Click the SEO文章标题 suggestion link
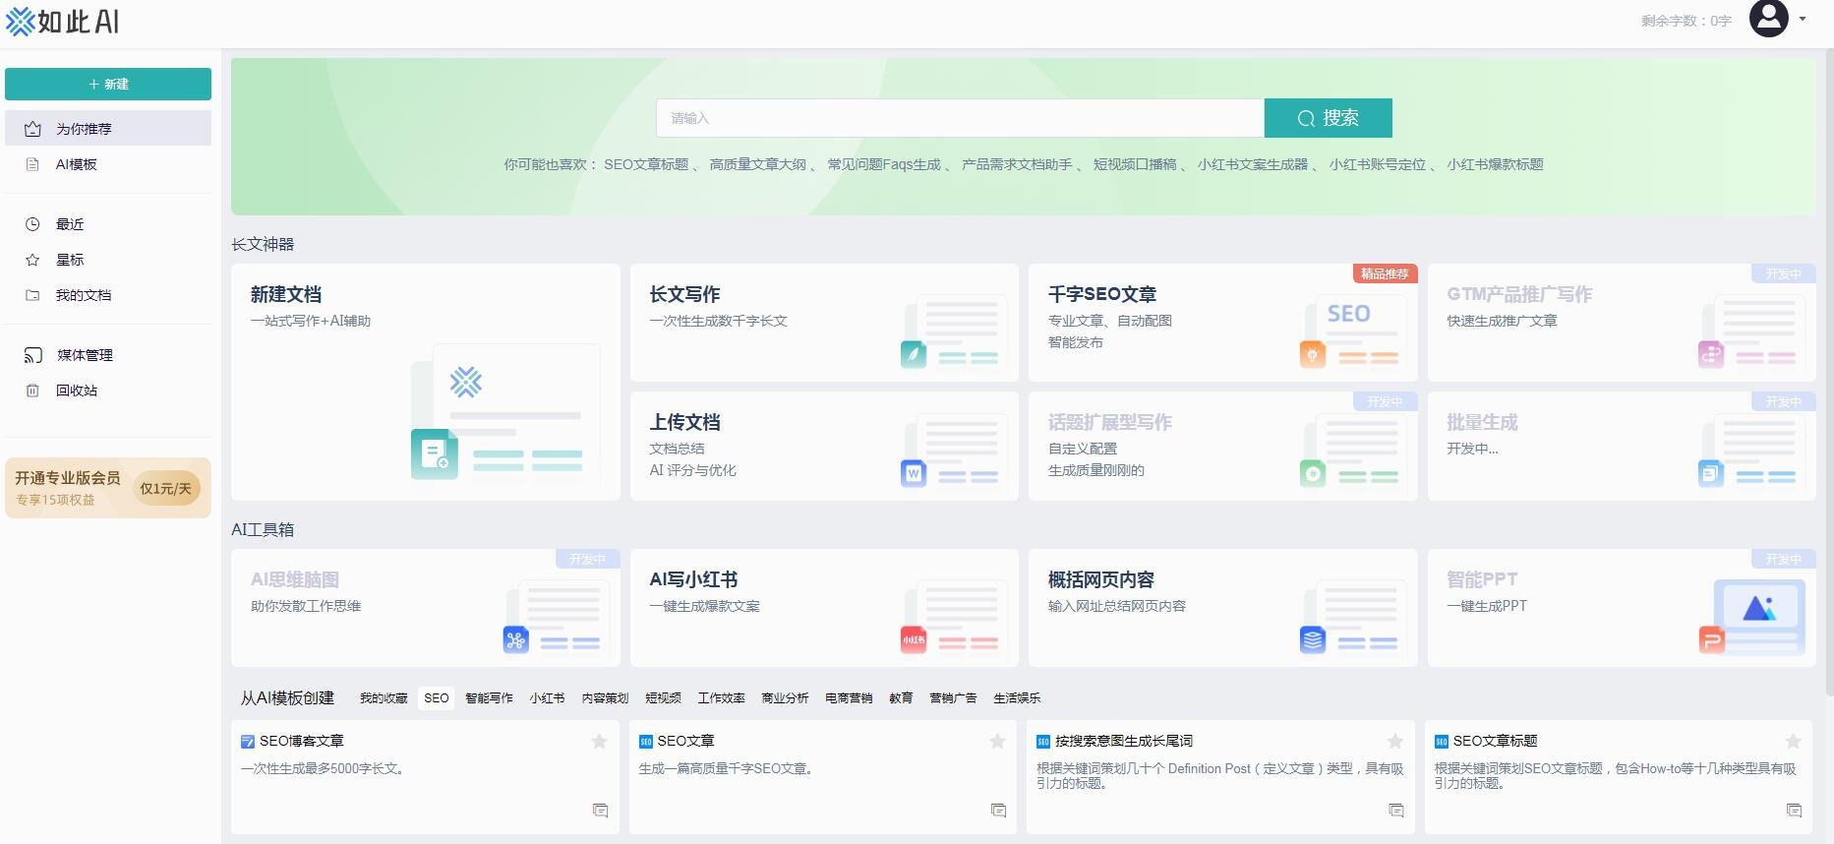This screenshot has height=844, width=1834. click(646, 164)
